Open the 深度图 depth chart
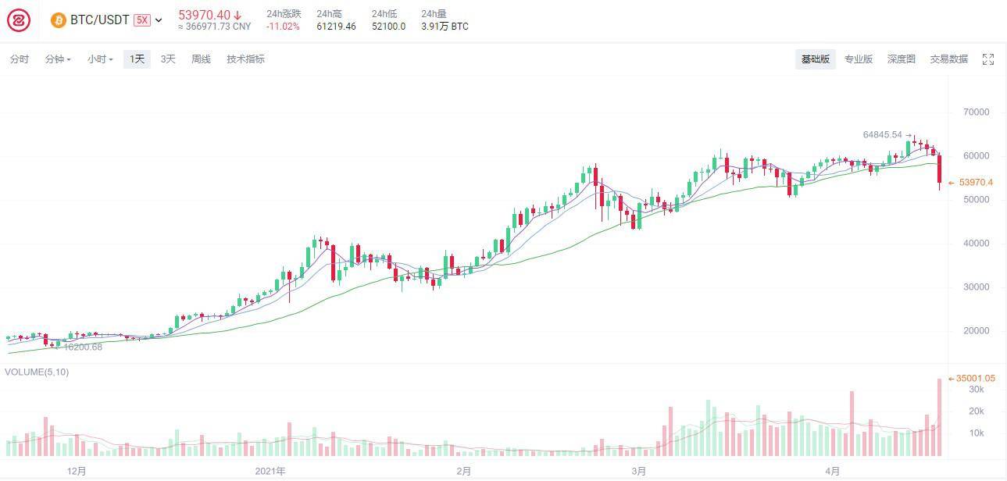Viewport: 1007px width, 481px height. (901, 59)
